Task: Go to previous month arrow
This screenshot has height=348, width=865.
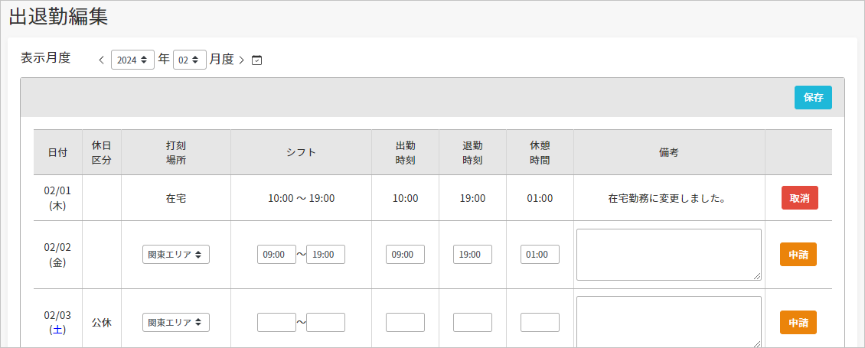Action: 101,60
